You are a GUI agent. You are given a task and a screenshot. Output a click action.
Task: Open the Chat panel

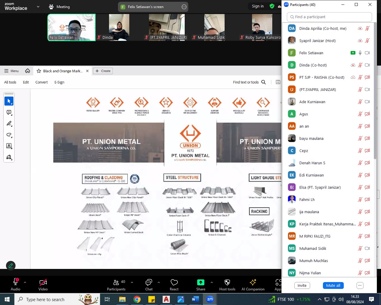149,285
